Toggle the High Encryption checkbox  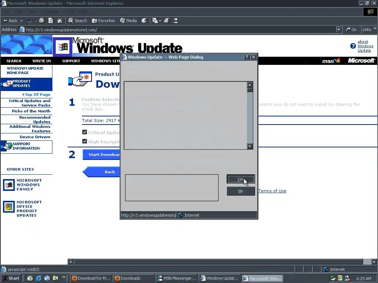coord(85,141)
